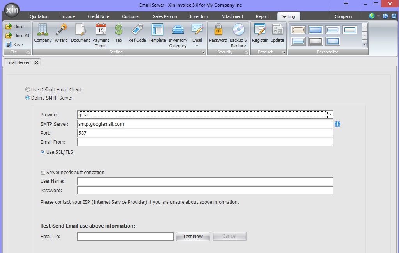
Task: Save the email server settings
Action: 14,45
